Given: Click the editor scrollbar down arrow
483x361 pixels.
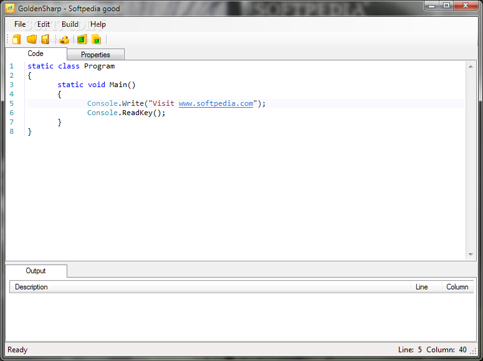Looking at the screenshot, I should pos(471,255).
